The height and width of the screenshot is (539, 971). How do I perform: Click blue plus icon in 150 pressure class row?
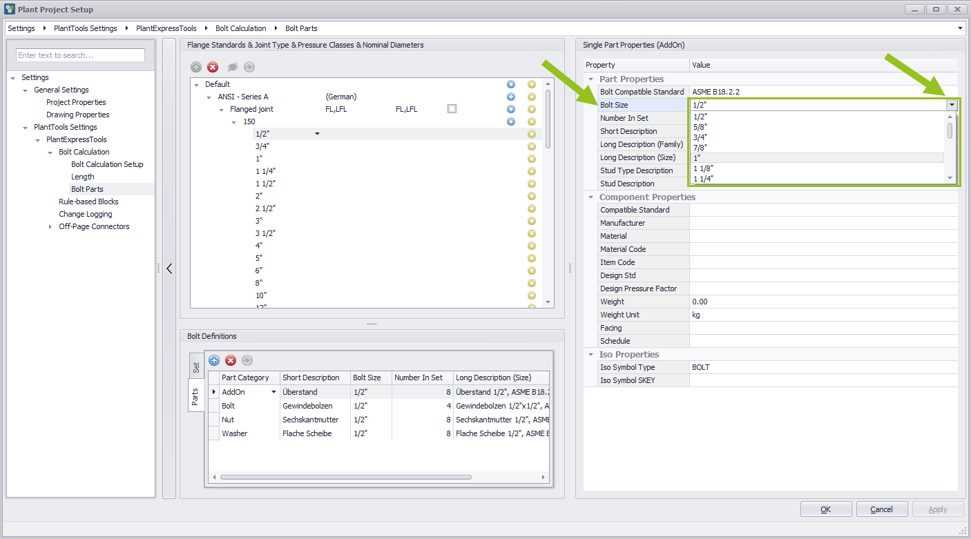pos(511,121)
